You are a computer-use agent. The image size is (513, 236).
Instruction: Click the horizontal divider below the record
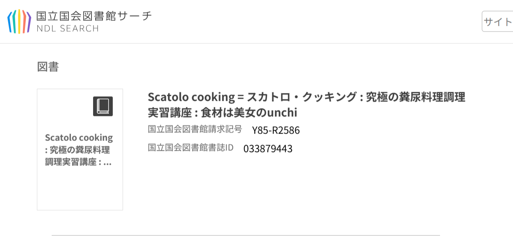pyautogui.click(x=246, y=235)
